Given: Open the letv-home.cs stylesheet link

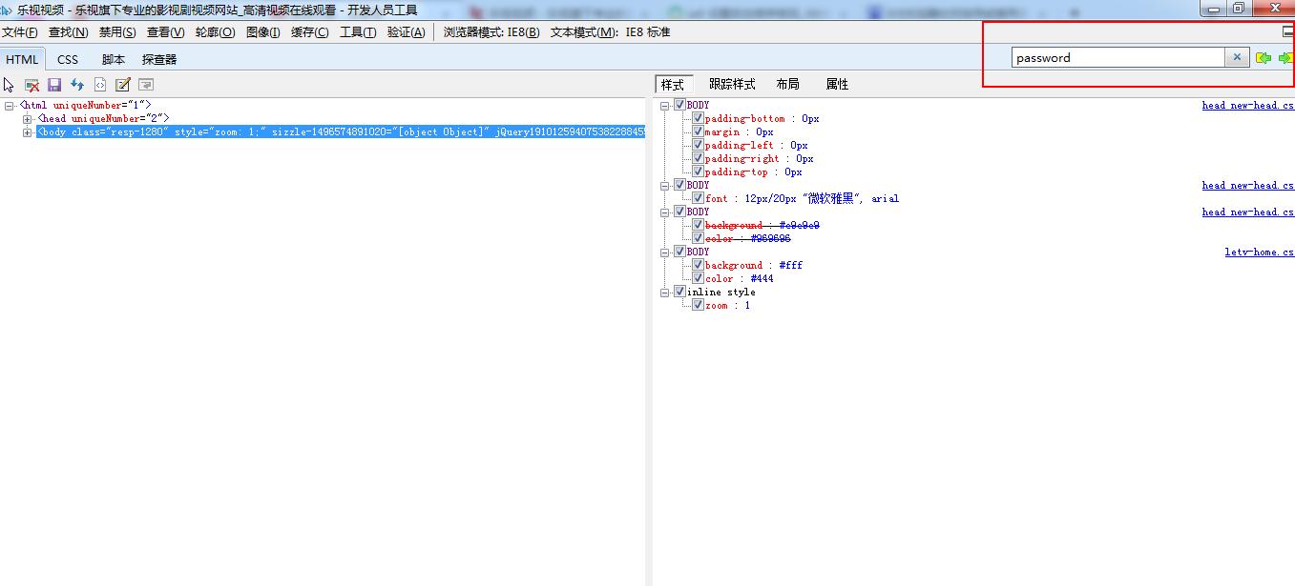Looking at the screenshot, I should [1259, 253].
